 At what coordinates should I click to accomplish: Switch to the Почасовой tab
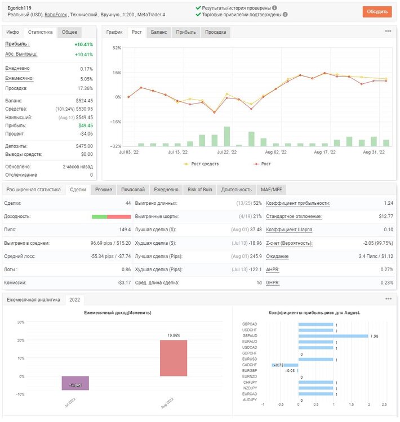pyautogui.click(x=133, y=190)
